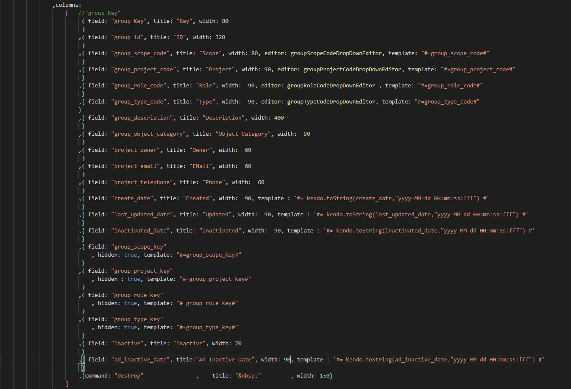
Task: Click the width value 320
Action: (x=220, y=37)
